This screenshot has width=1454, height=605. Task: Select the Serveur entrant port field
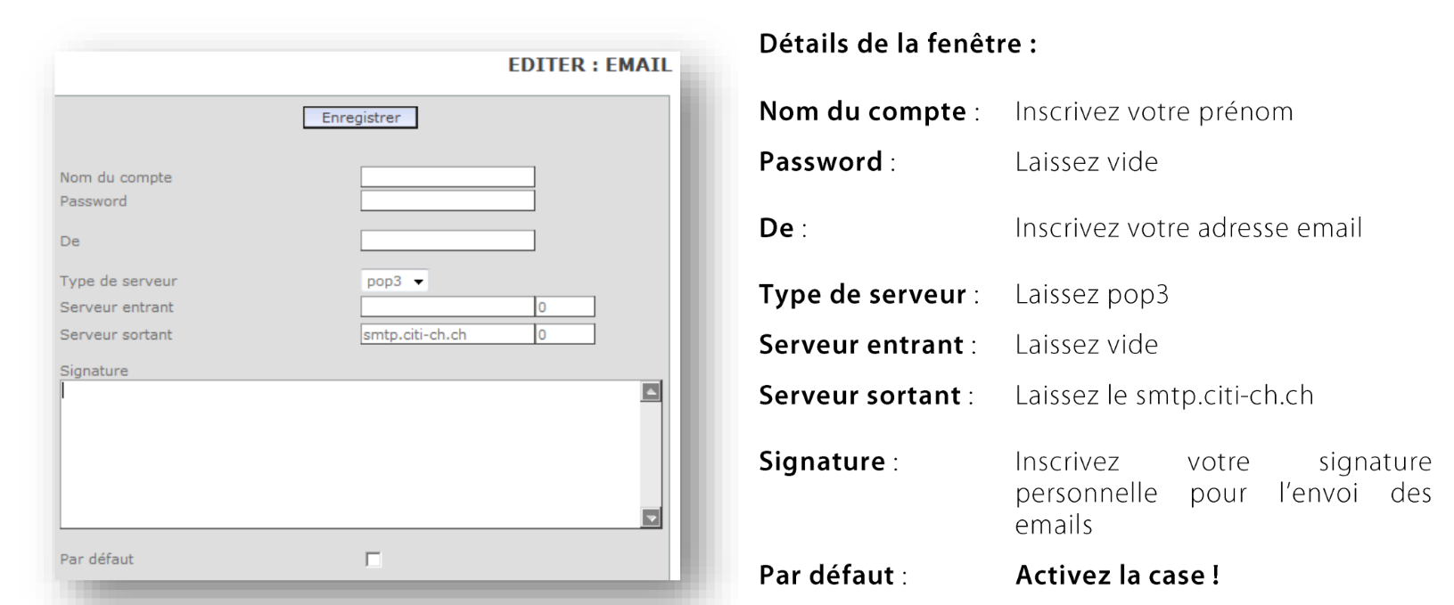coord(565,307)
